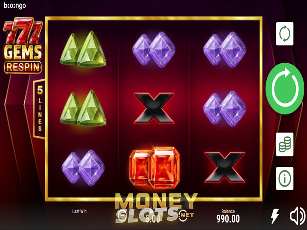Decrease the bet with the minus button

pyautogui.click(x=123, y=216)
